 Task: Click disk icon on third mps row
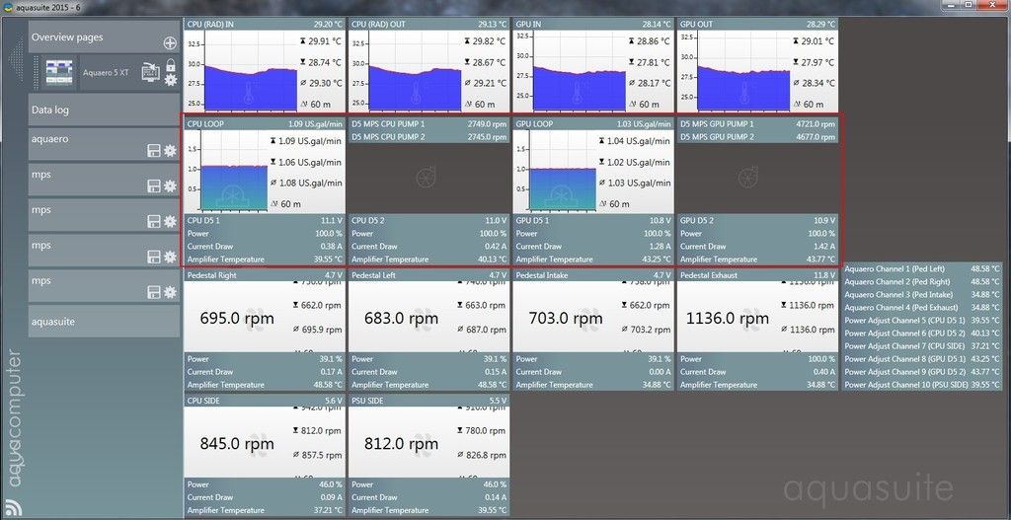[154, 258]
